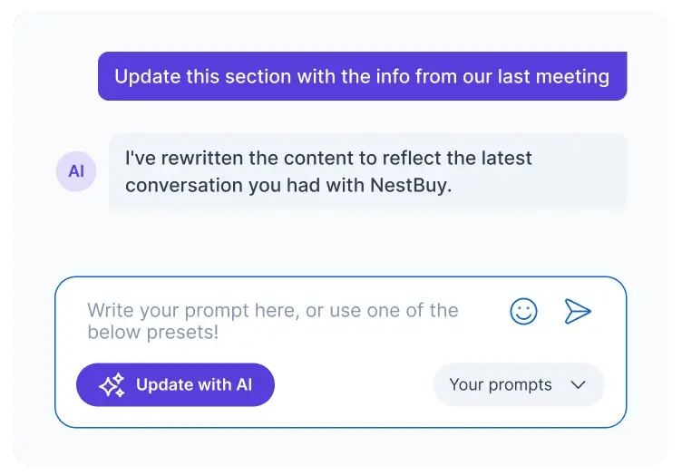Open the emoji picker smiley icon
This screenshot has width=682, height=475.
(x=523, y=312)
